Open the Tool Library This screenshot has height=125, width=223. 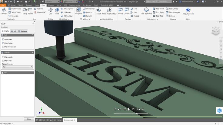[172, 9]
